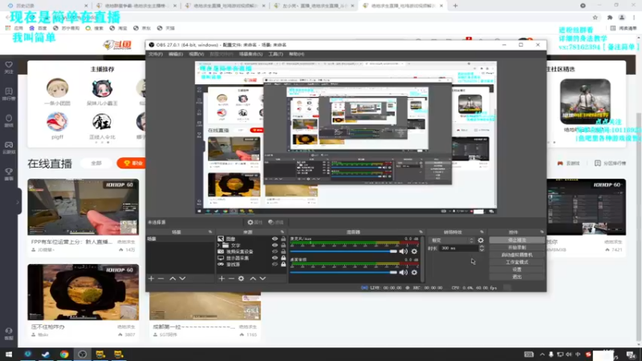Mute the 桌面音频 speaker icon
This screenshot has height=361, width=642.
coord(404,272)
